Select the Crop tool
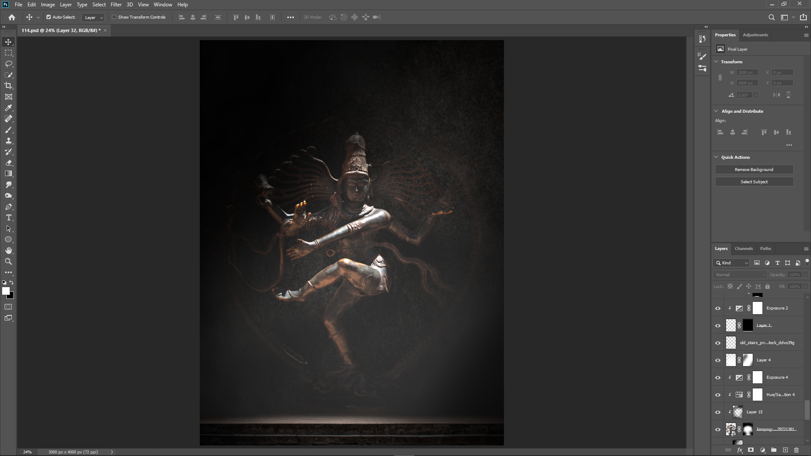This screenshot has height=456, width=811. click(8, 86)
